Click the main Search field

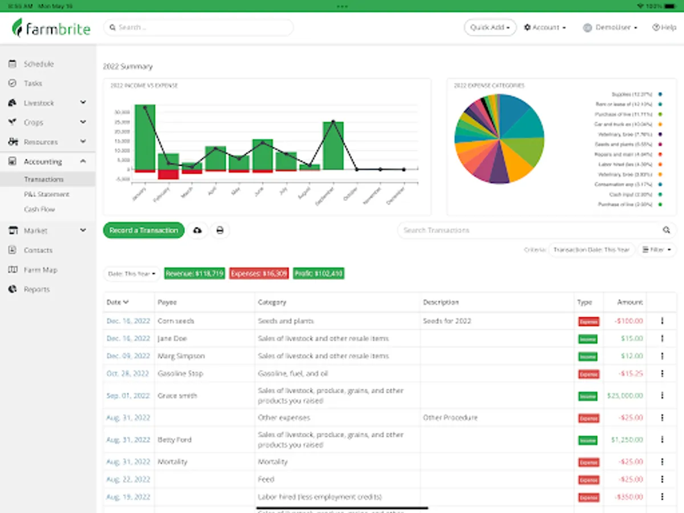[198, 27]
